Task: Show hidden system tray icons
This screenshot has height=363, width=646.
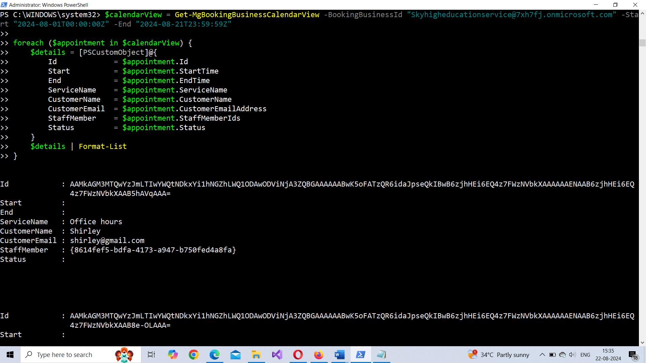Action: [x=542, y=355]
